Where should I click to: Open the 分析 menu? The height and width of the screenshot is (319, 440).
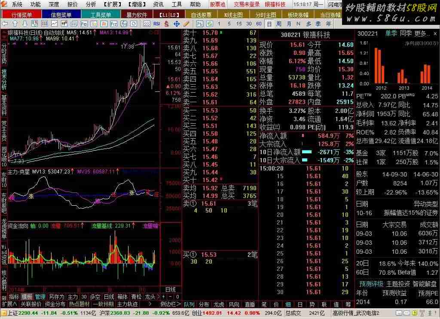(x=91, y=4)
